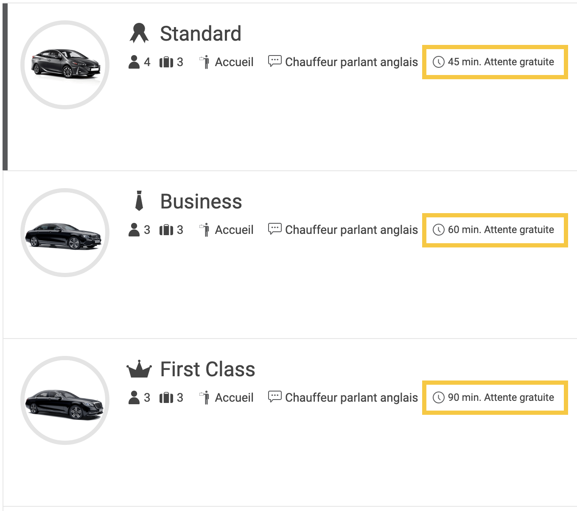Click the meet-and-greet Accueil icon for Standard
Viewport: 577px width, 511px height.
(x=205, y=62)
